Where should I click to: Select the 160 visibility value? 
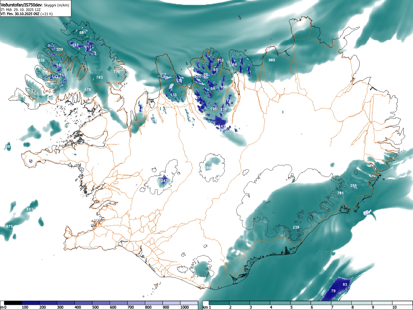coord(223,87)
